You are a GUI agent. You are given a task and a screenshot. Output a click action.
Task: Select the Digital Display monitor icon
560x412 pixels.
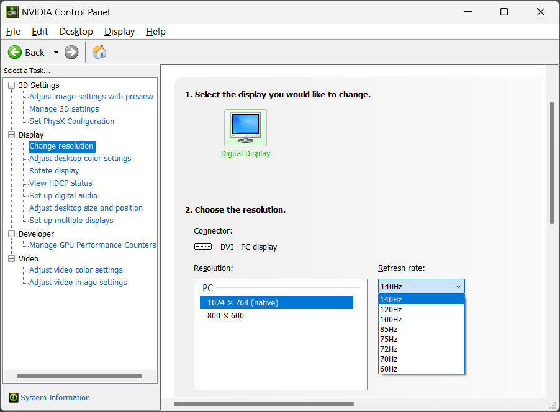point(245,128)
